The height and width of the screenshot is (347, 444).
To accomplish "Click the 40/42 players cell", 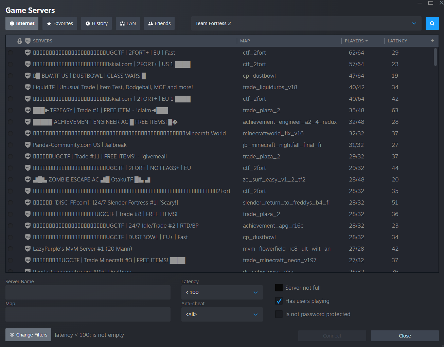I will (x=357, y=87).
